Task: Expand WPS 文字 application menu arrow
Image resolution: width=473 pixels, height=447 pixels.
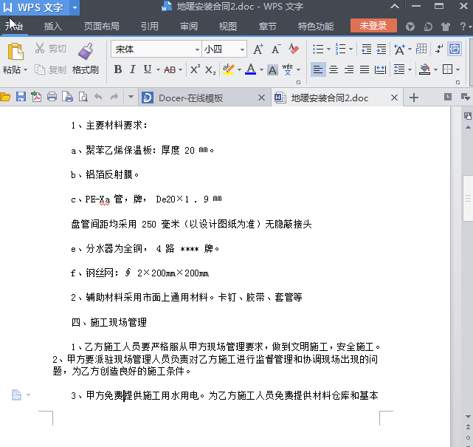Action: [x=75, y=7]
